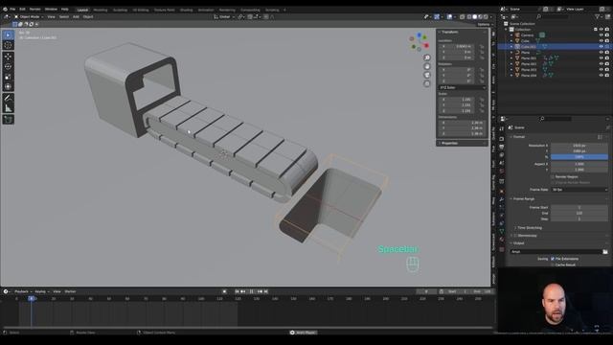The width and height of the screenshot is (613, 345).
Task: Switch to the Modeling workspace tab
Action: [101, 10]
